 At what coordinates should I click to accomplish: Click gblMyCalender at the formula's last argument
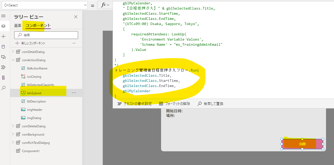[137, 91]
